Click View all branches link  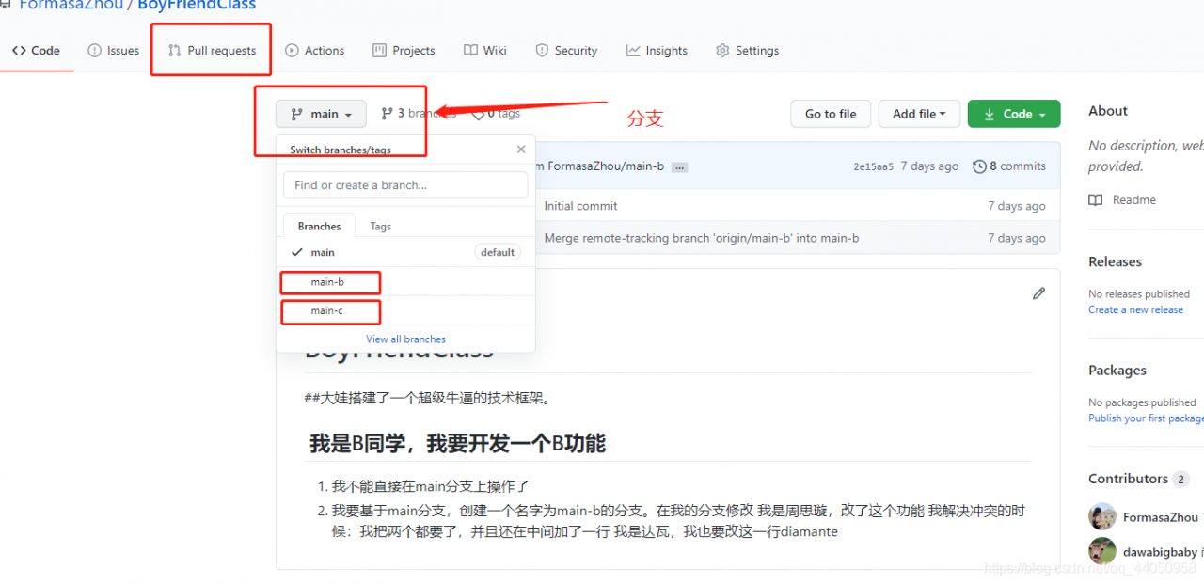pos(405,339)
